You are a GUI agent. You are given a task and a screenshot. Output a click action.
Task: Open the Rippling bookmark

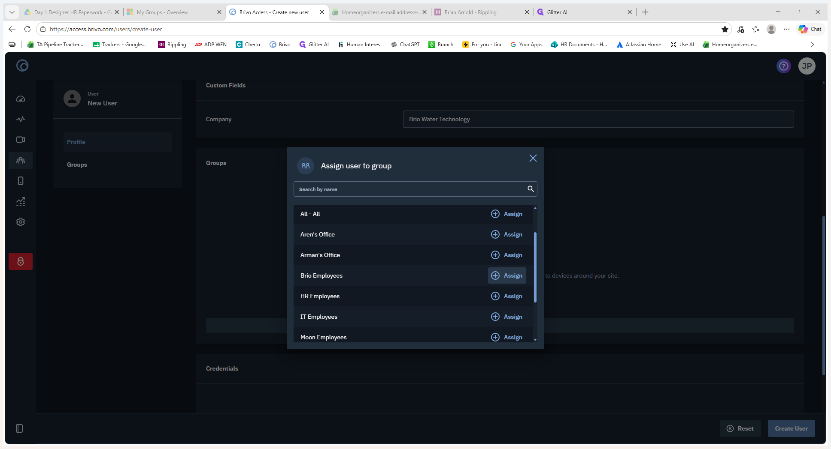click(172, 45)
